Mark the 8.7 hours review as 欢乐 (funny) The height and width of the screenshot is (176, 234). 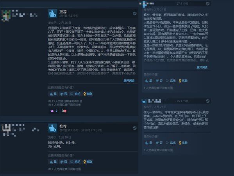[x=75, y=162]
